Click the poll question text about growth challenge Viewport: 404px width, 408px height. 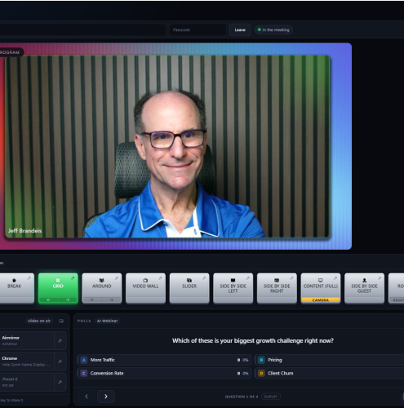253,340
